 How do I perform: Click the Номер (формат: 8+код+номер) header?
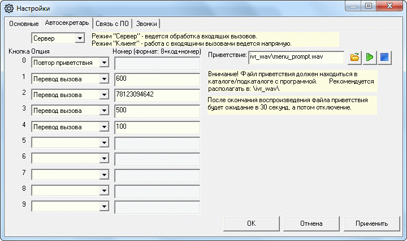157,51
